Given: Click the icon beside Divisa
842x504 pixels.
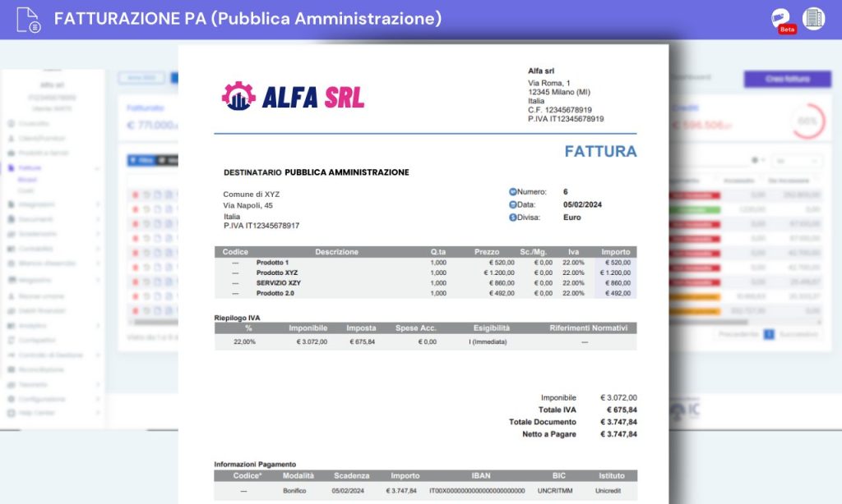Looking at the screenshot, I should pyautogui.click(x=512, y=218).
